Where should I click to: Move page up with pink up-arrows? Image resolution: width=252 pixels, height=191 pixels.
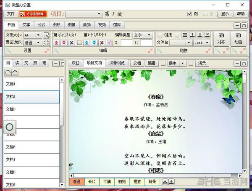coord(56,42)
